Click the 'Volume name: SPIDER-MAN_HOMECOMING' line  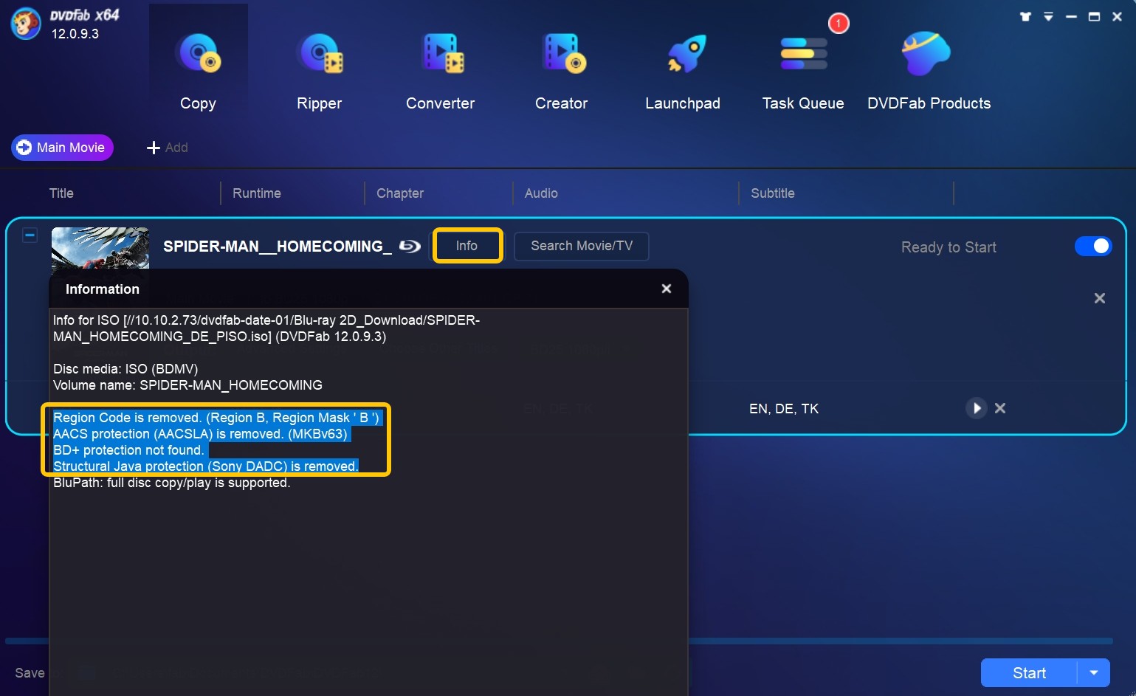click(x=187, y=385)
